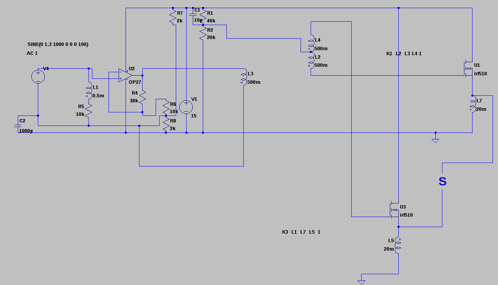Click the OP27 model label
Screen dimensions: 498x285
coord(135,83)
